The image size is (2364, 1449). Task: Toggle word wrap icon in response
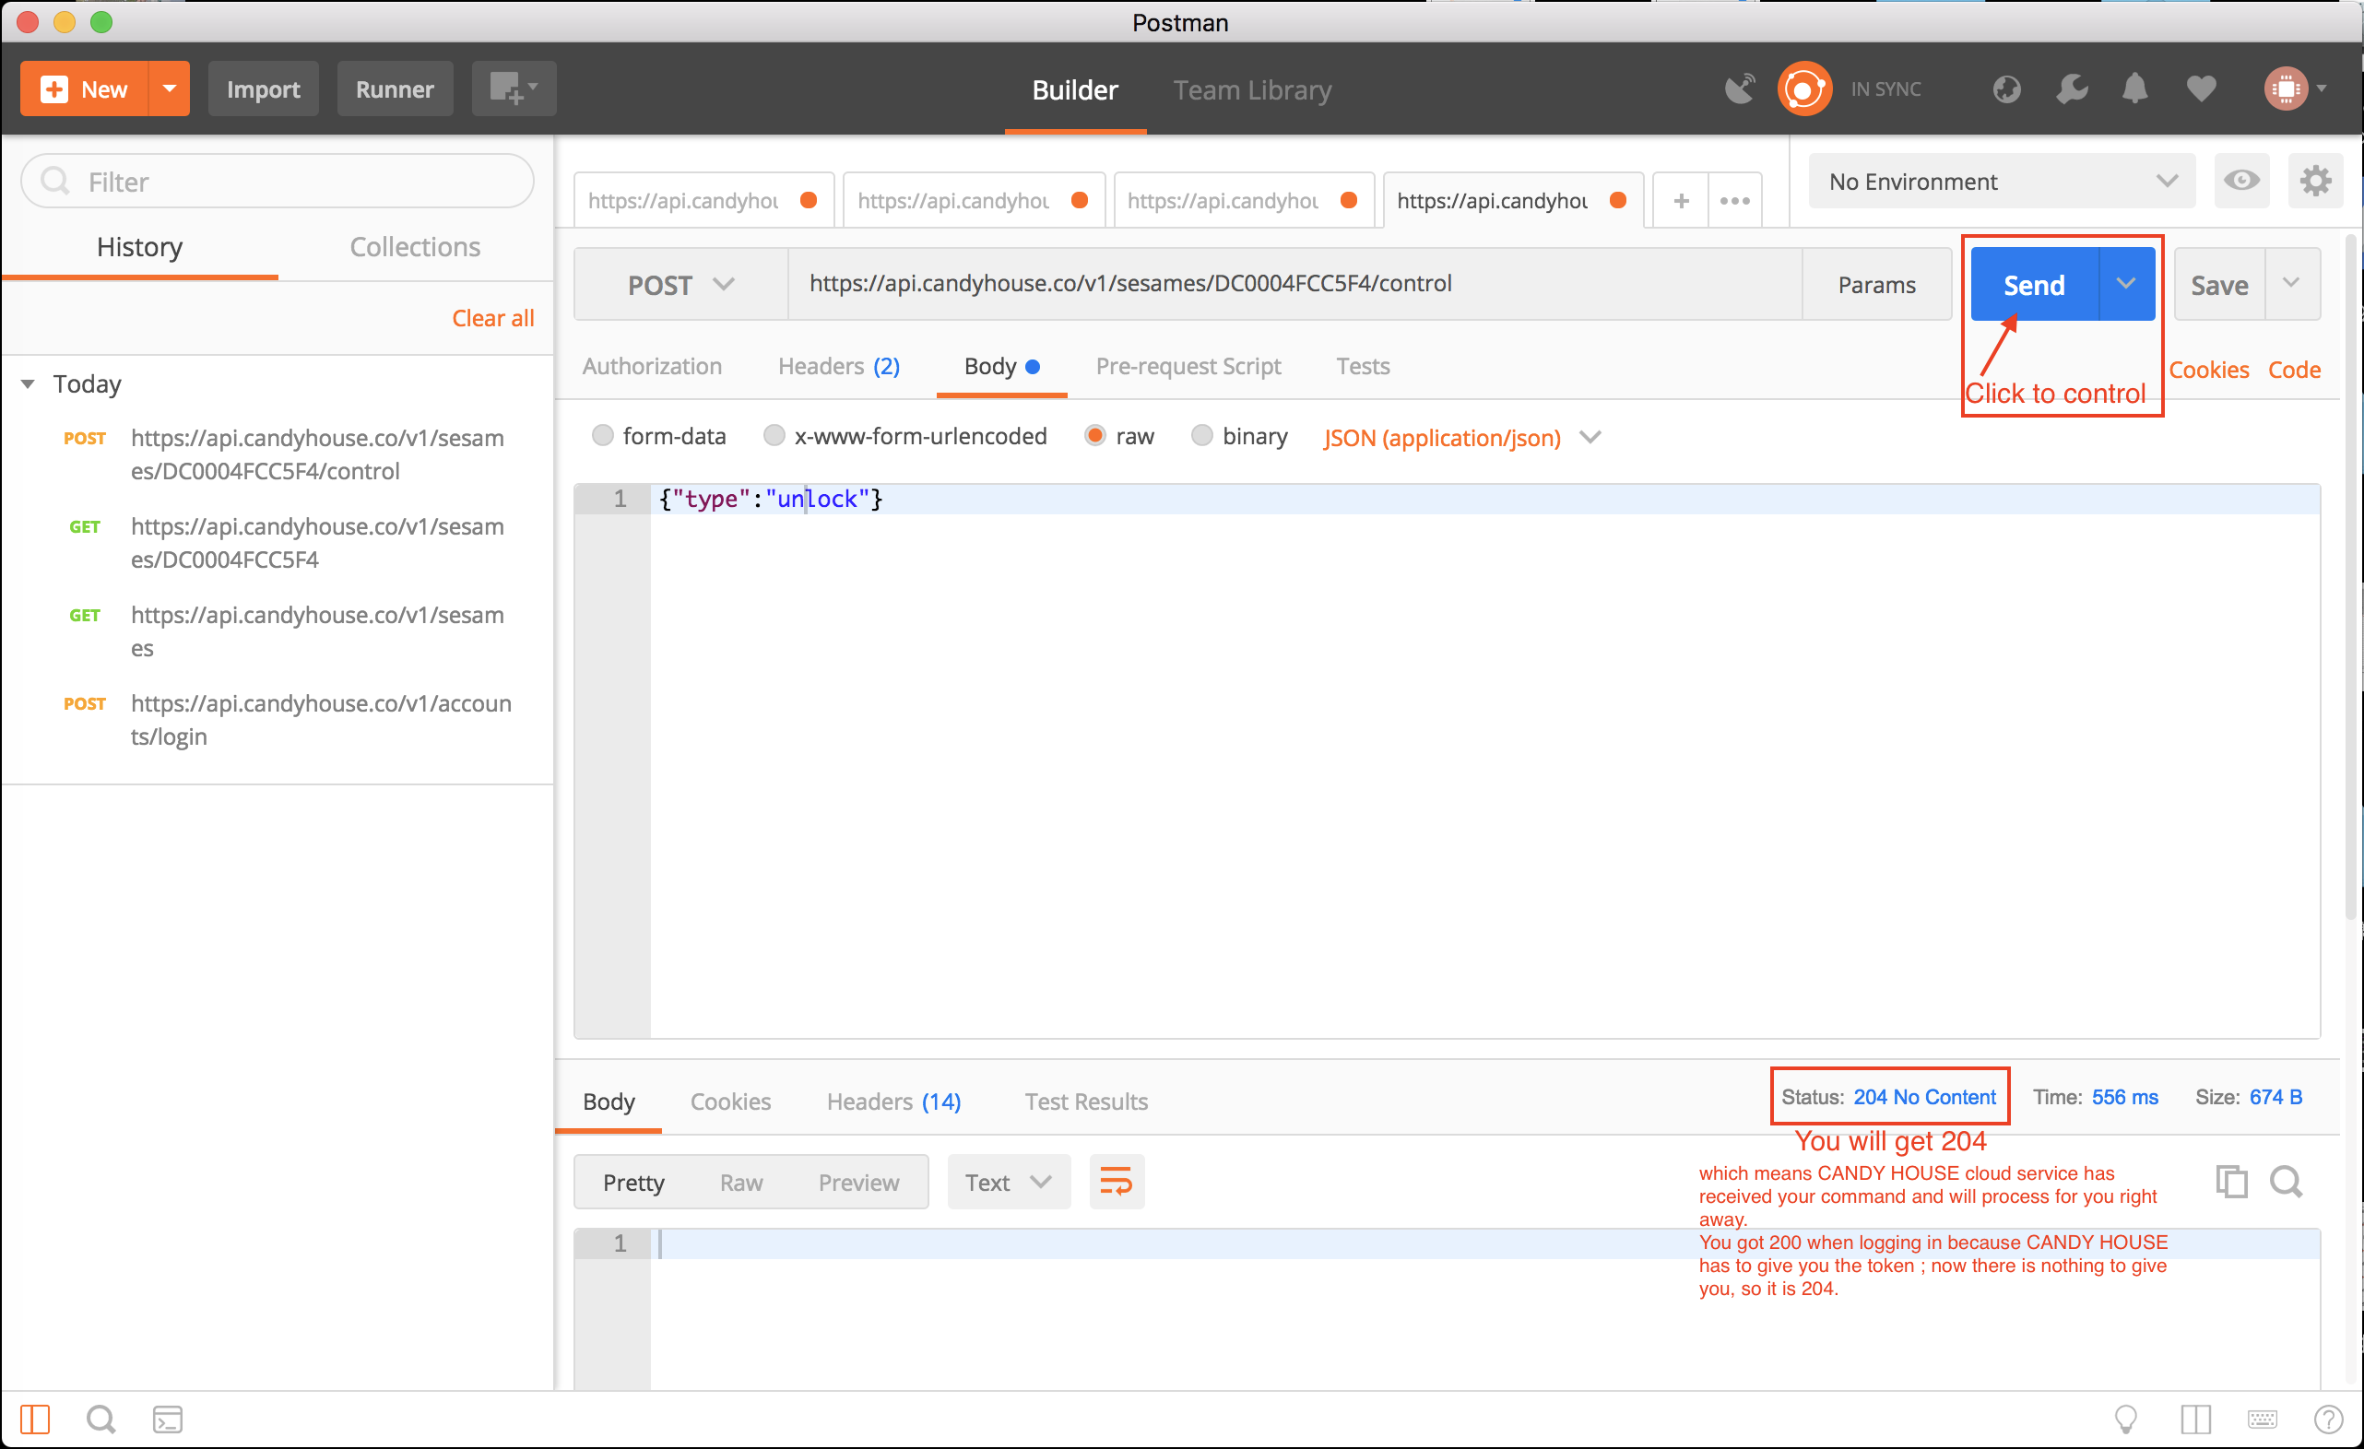[x=1116, y=1182]
